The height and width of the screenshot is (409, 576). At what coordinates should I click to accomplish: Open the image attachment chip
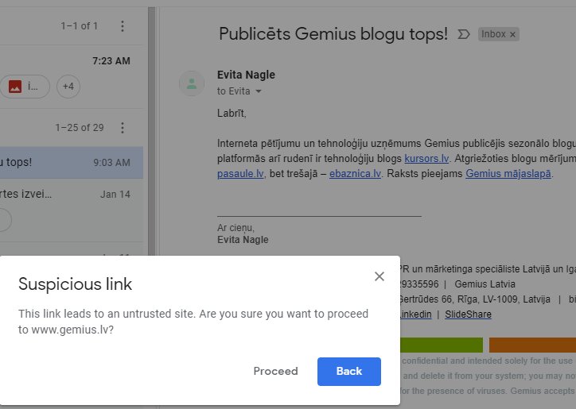pos(25,87)
